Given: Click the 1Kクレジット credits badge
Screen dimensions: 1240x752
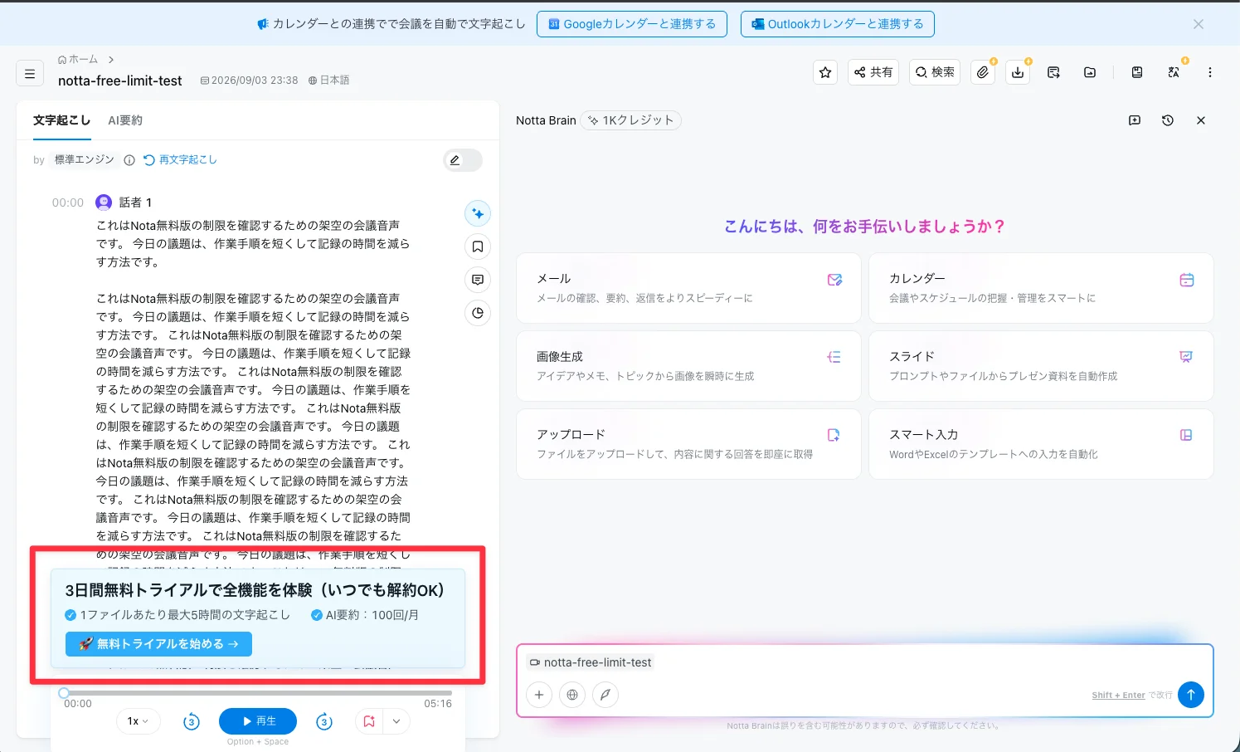Looking at the screenshot, I should 631,120.
